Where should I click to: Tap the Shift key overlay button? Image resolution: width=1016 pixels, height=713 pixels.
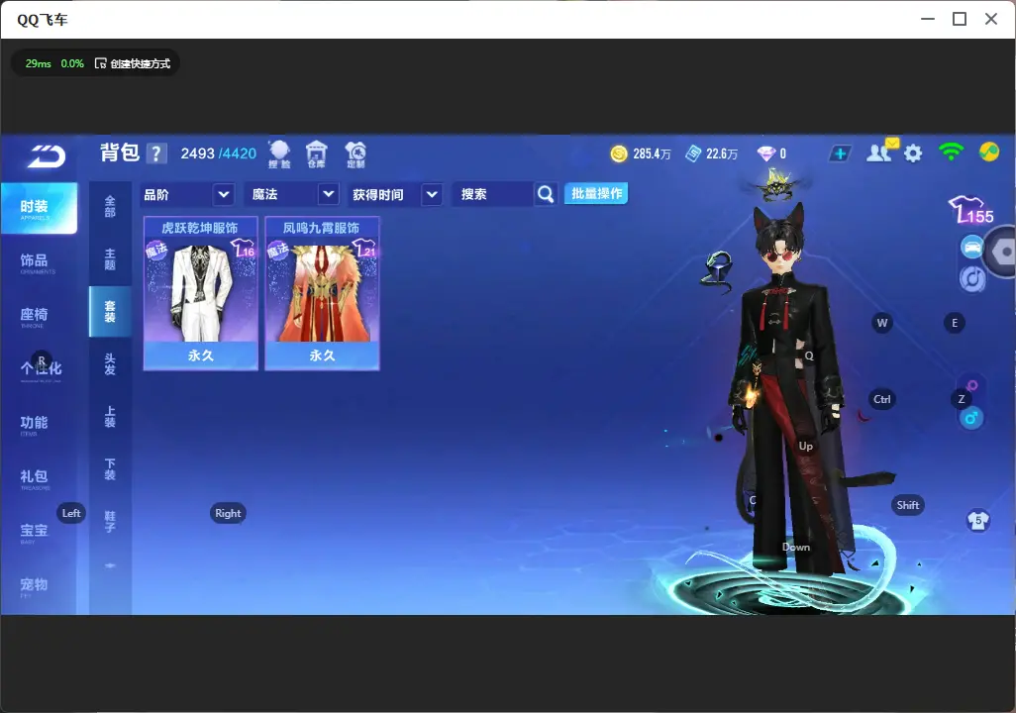[x=908, y=505]
